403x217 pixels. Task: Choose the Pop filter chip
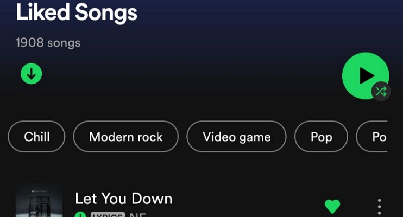point(322,137)
